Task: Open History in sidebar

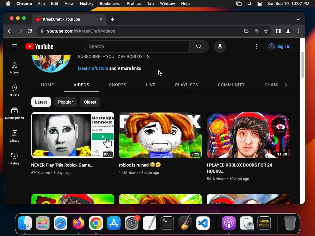Action: click(x=14, y=159)
